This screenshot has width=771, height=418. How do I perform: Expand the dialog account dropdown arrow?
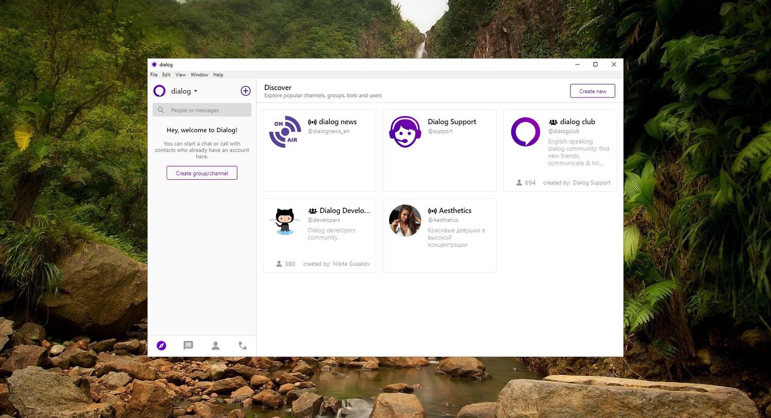195,91
